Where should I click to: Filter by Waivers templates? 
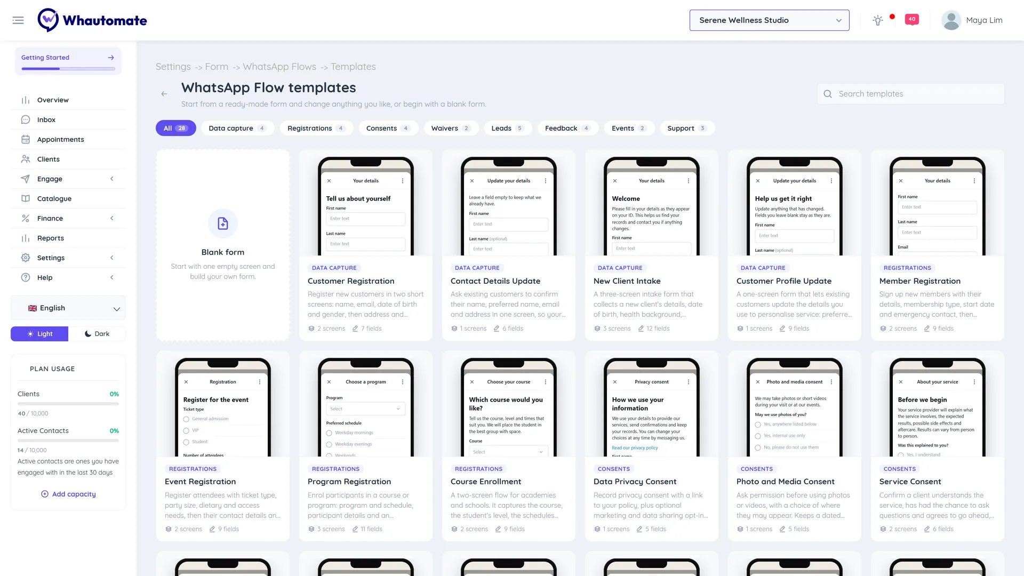coord(451,128)
